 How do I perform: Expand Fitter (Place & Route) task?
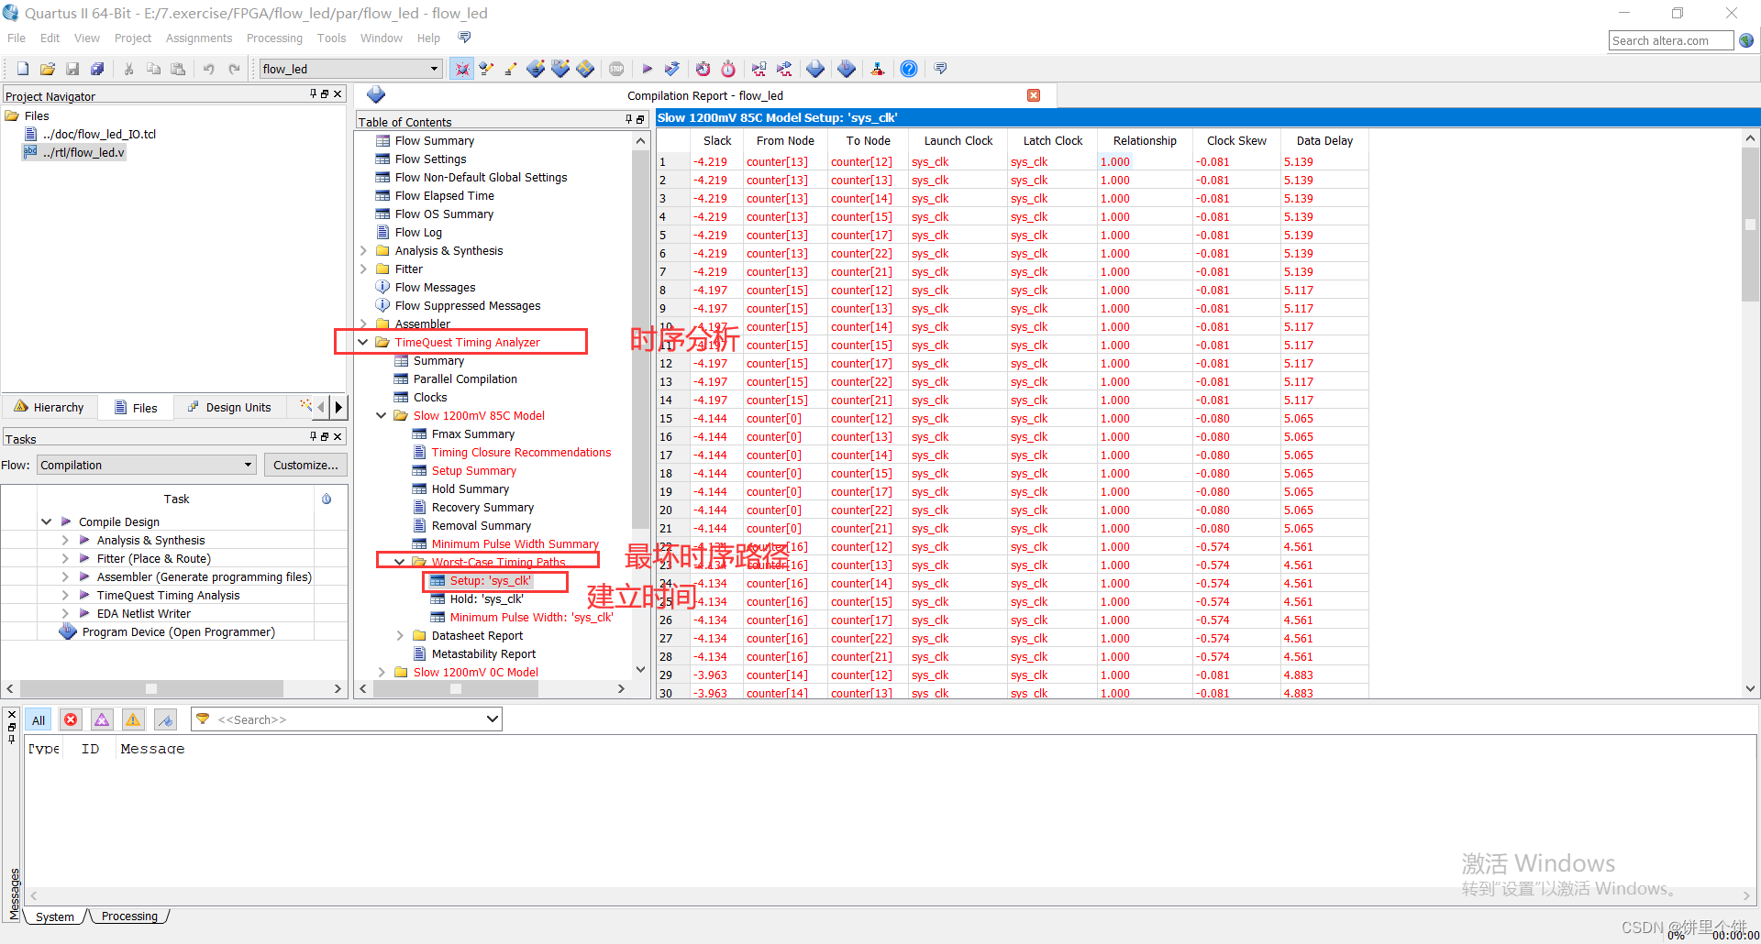[x=65, y=558]
